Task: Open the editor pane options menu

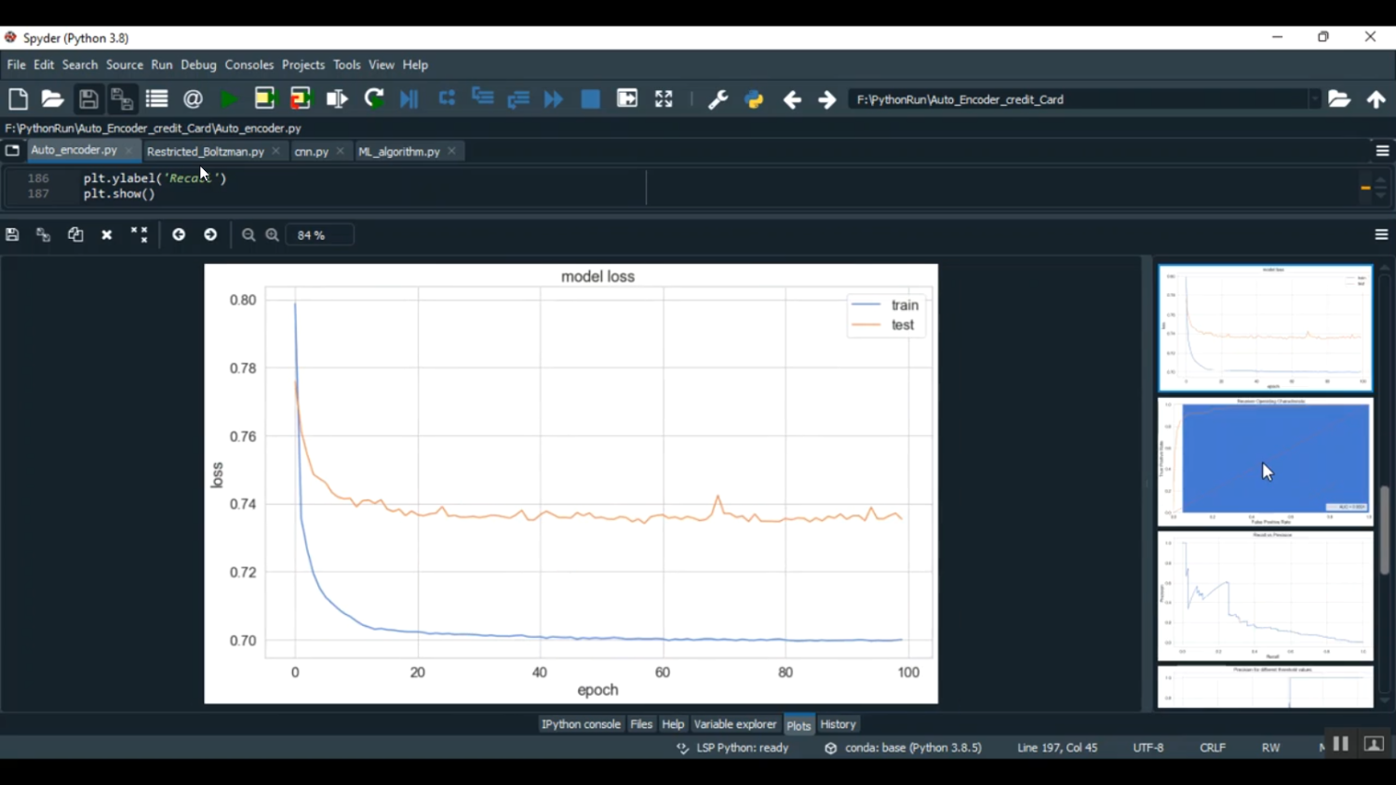Action: (x=1382, y=152)
